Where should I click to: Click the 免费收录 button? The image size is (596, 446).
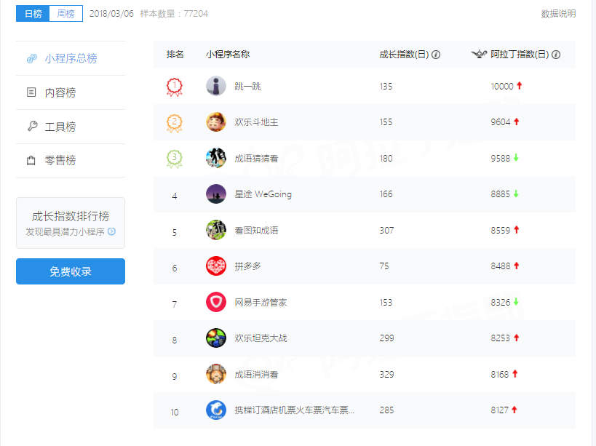(71, 271)
